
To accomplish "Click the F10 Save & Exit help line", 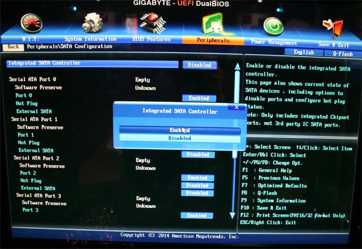I will pos(263,207).
